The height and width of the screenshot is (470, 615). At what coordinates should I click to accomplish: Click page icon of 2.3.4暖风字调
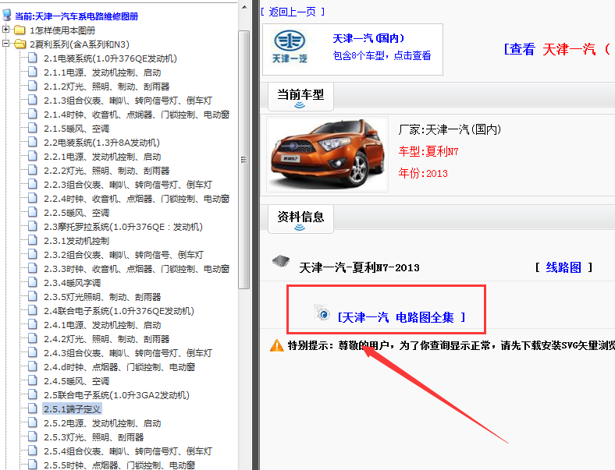(33, 282)
